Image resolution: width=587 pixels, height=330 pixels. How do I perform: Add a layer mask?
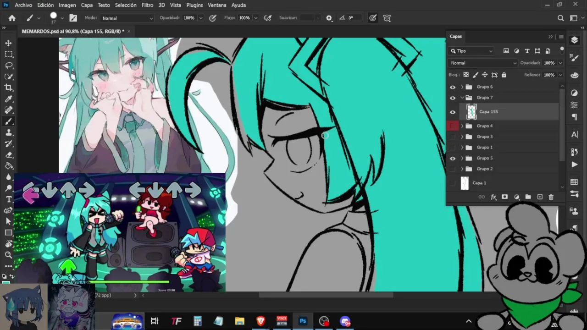504,197
